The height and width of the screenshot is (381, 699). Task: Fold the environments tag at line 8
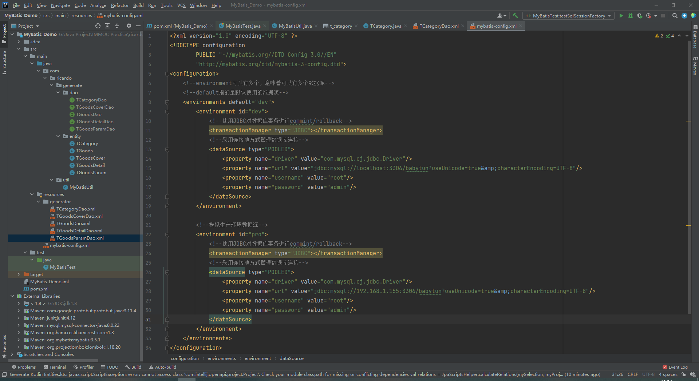(167, 102)
